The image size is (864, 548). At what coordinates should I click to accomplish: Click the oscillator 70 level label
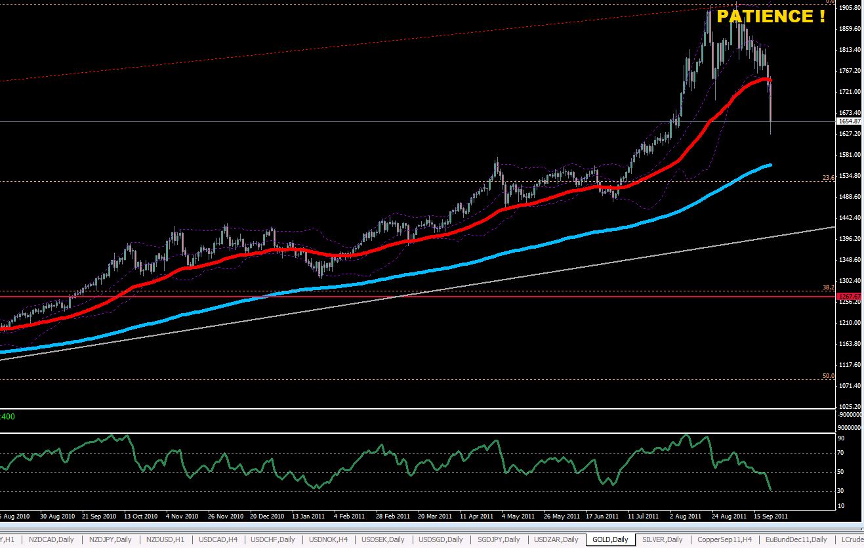pyautogui.click(x=842, y=453)
